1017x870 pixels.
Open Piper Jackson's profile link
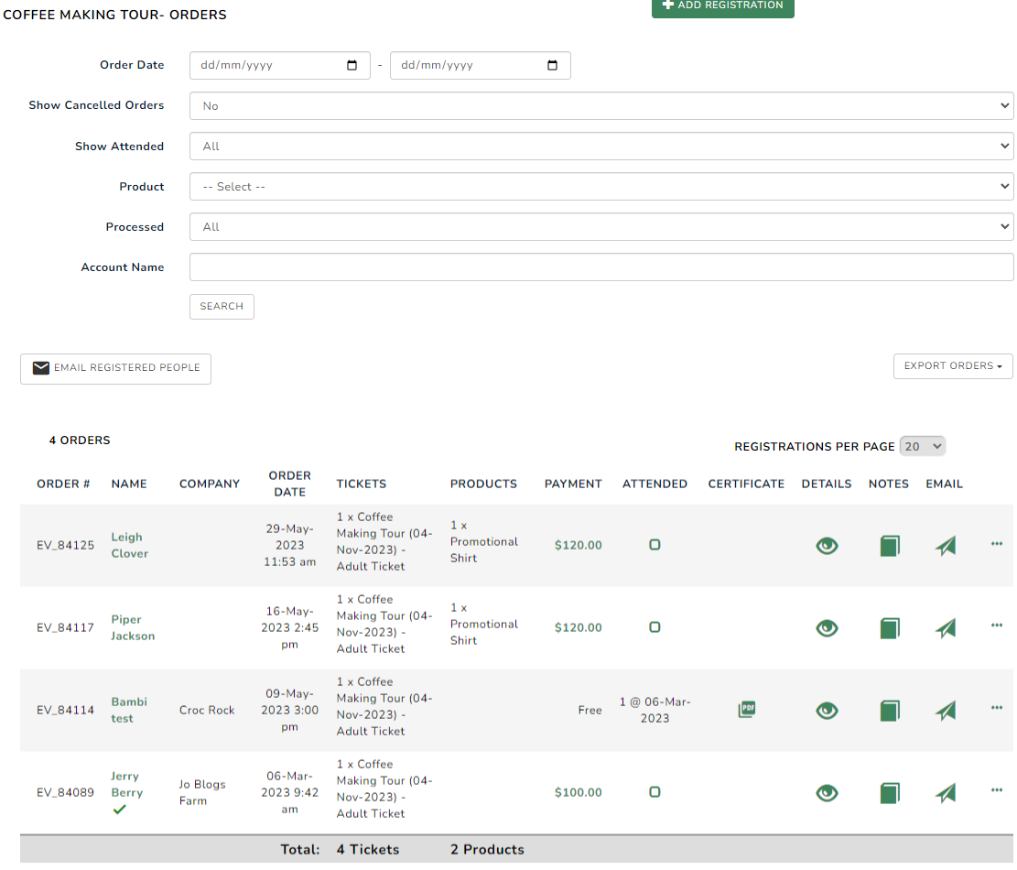(133, 627)
